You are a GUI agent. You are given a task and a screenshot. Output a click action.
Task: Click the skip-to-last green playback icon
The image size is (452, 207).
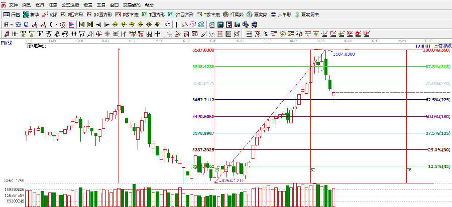coord(89,24)
